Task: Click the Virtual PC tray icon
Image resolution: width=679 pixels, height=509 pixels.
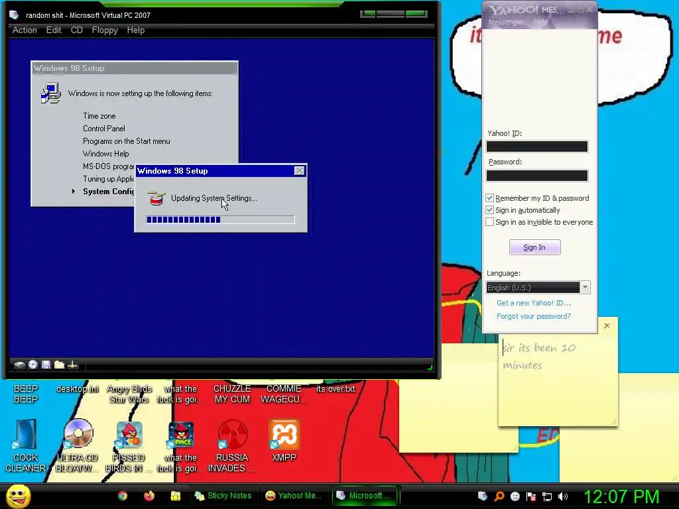Action: [x=483, y=496]
